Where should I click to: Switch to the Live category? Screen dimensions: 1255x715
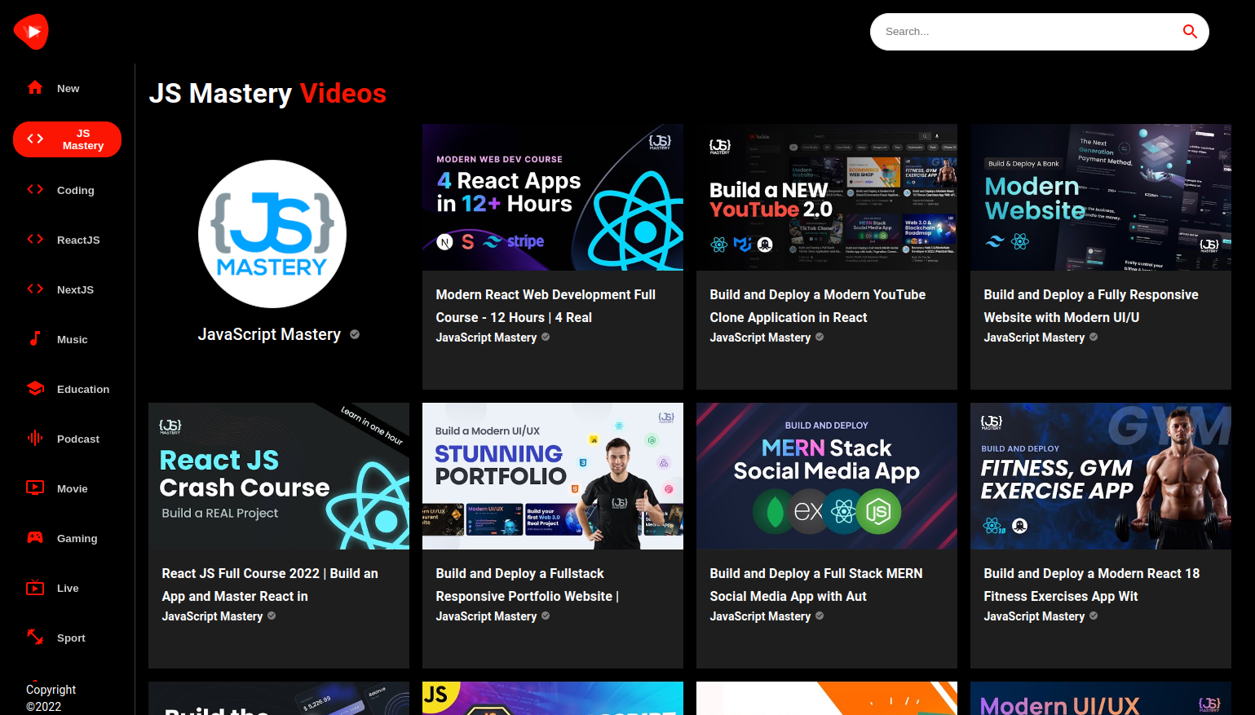click(67, 588)
